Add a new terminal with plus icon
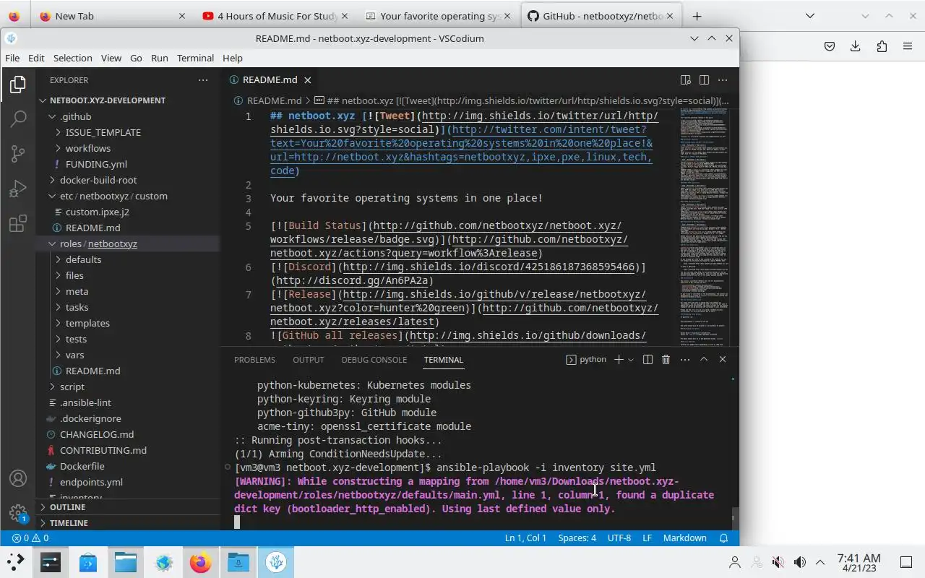Viewport: 925px width, 578px height. 618,360
